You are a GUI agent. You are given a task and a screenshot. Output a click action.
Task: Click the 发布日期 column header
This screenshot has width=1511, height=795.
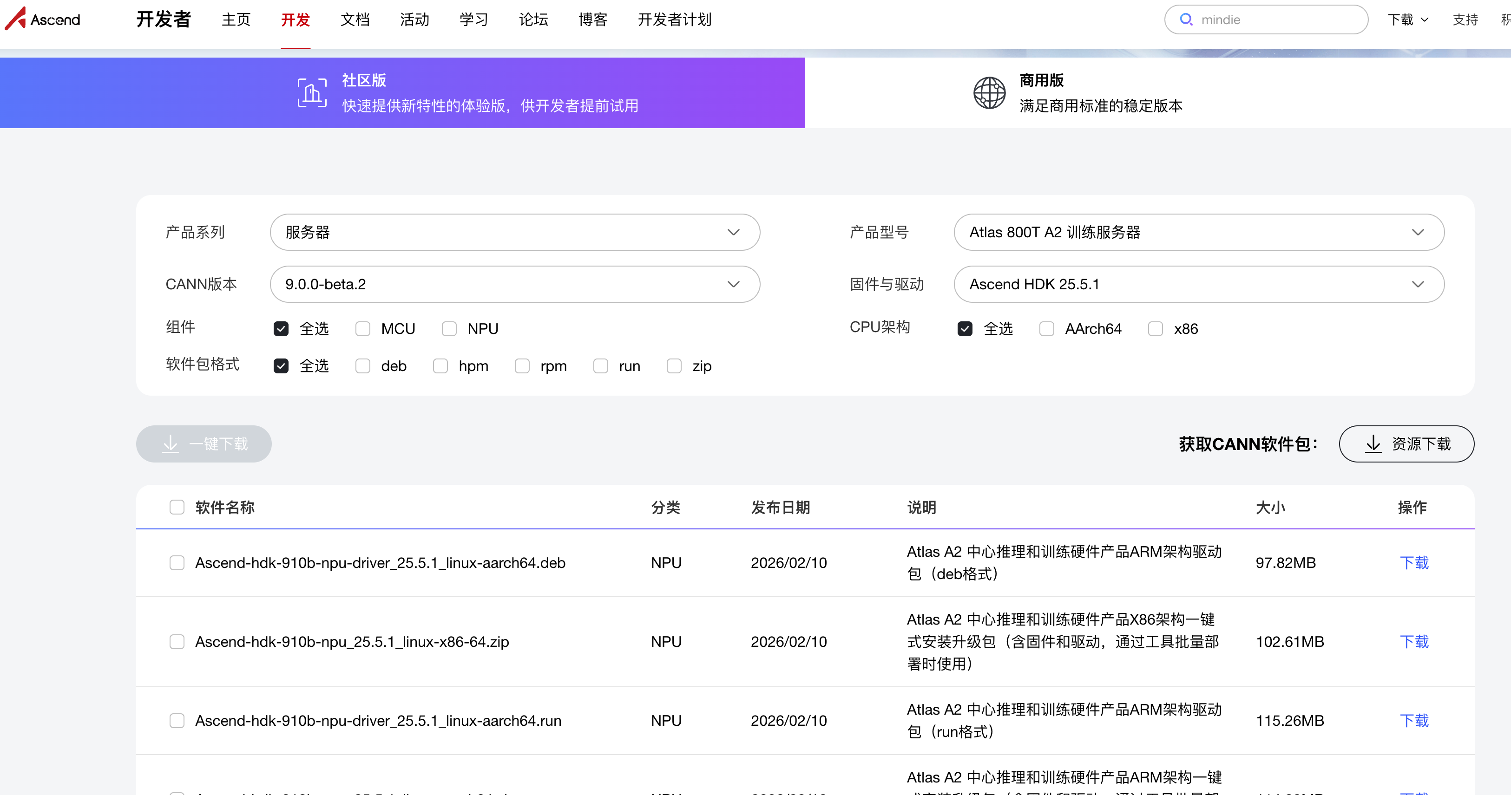780,507
